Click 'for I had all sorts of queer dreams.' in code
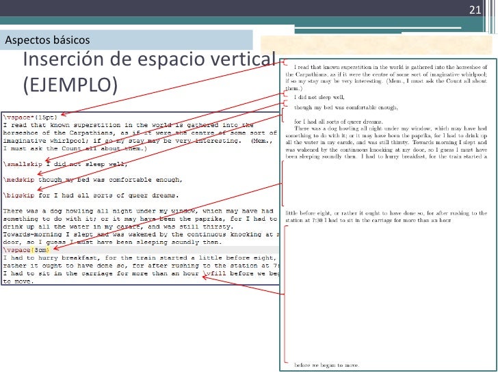This screenshot has height=373, width=498. tap(109, 195)
